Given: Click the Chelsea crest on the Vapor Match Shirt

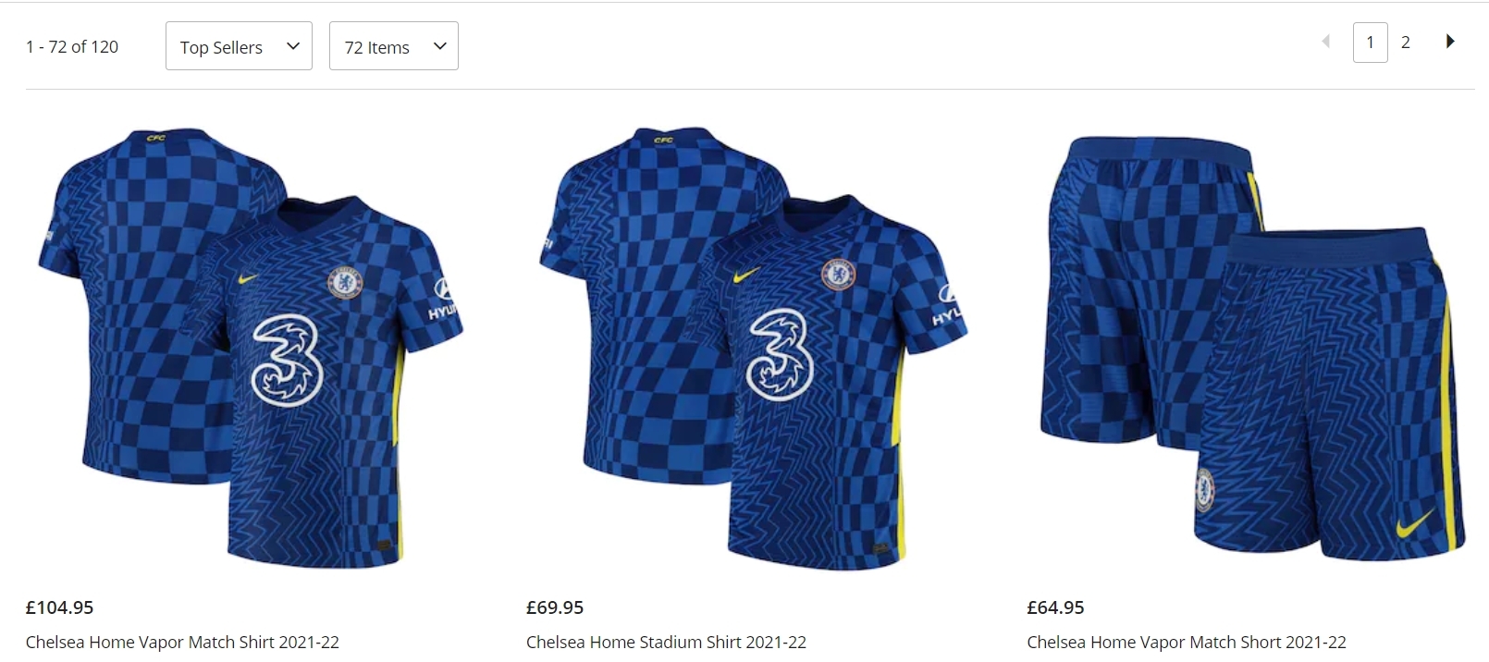Looking at the screenshot, I should coord(345,282).
